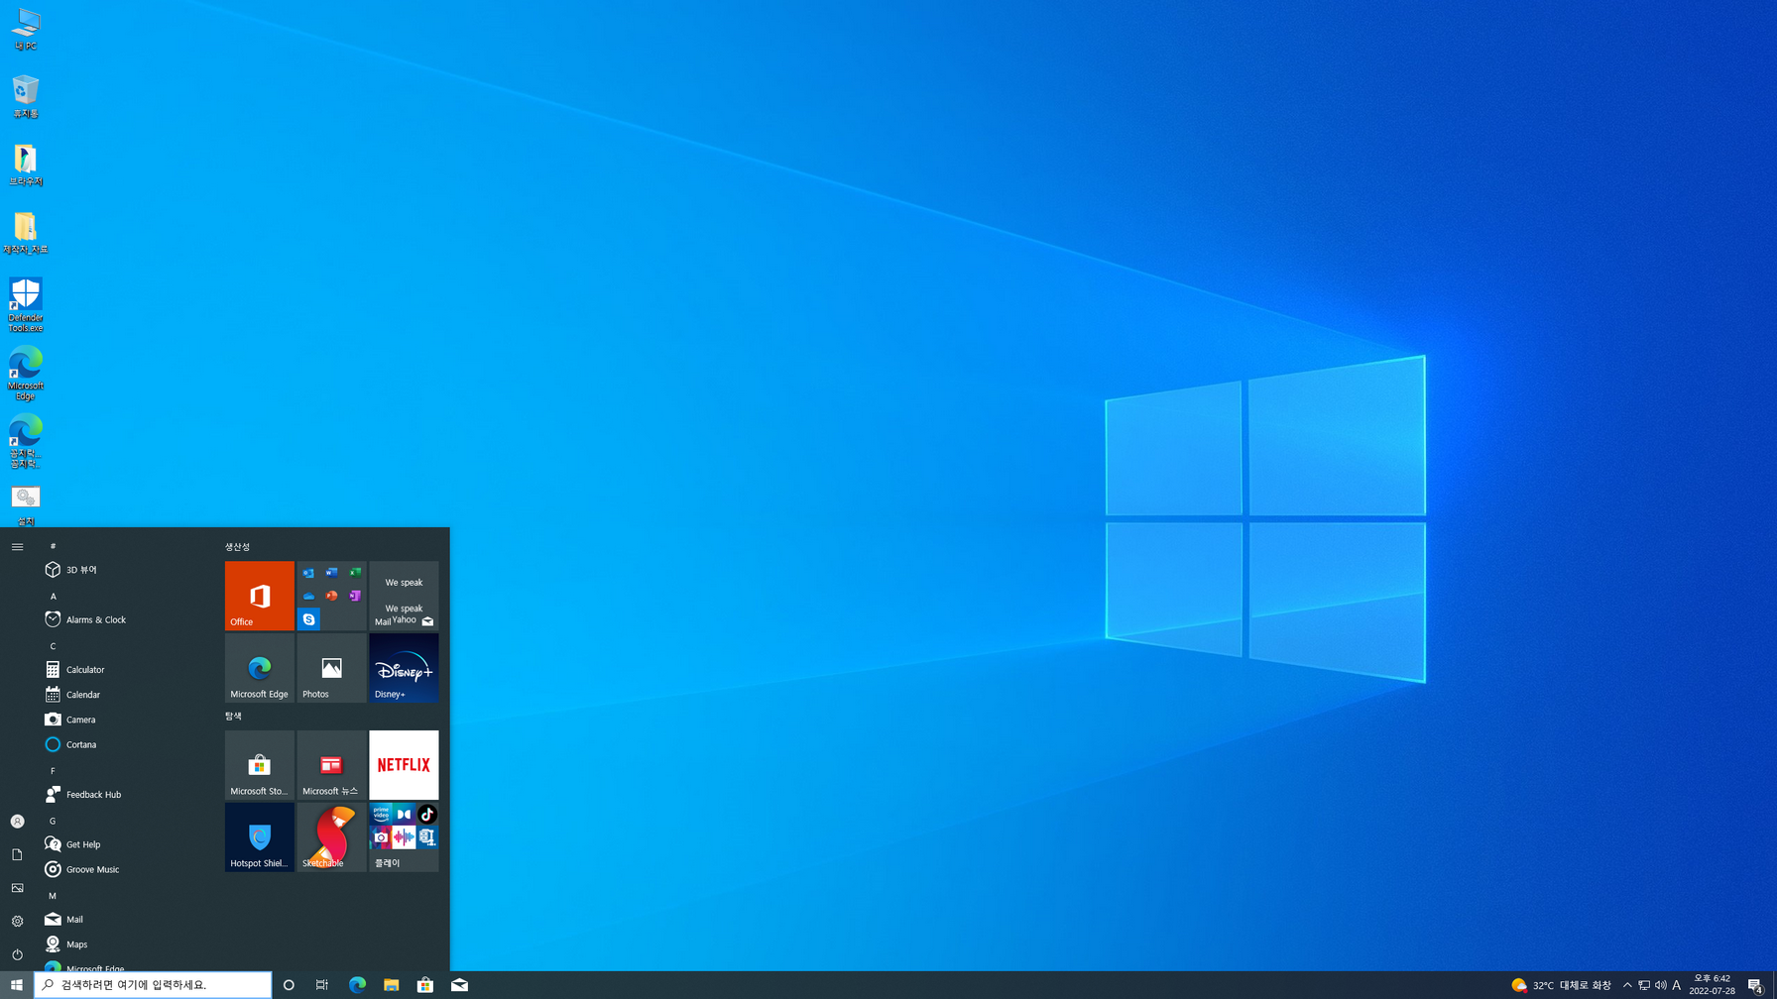The height and width of the screenshot is (999, 1777).
Task: Open the user account menu in Start
Action: tap(17, 822)
